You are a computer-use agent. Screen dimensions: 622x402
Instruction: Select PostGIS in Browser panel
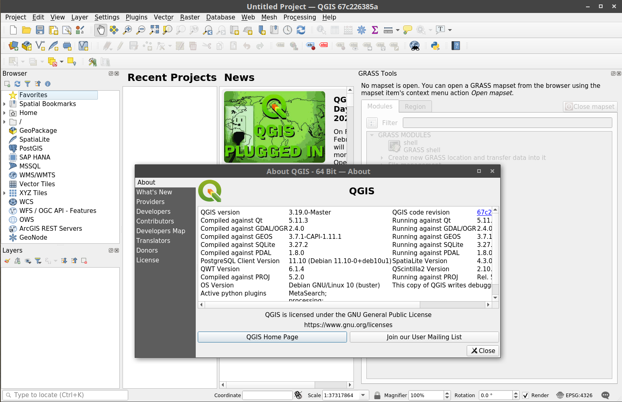(x=31, y=148)
